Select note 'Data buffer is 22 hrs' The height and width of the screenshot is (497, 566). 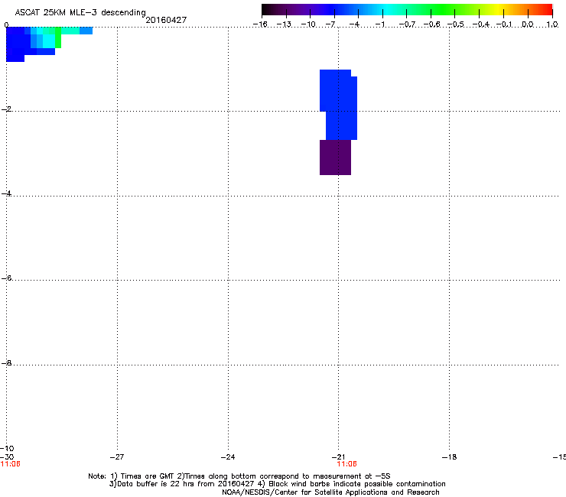[x=152, y=484]
